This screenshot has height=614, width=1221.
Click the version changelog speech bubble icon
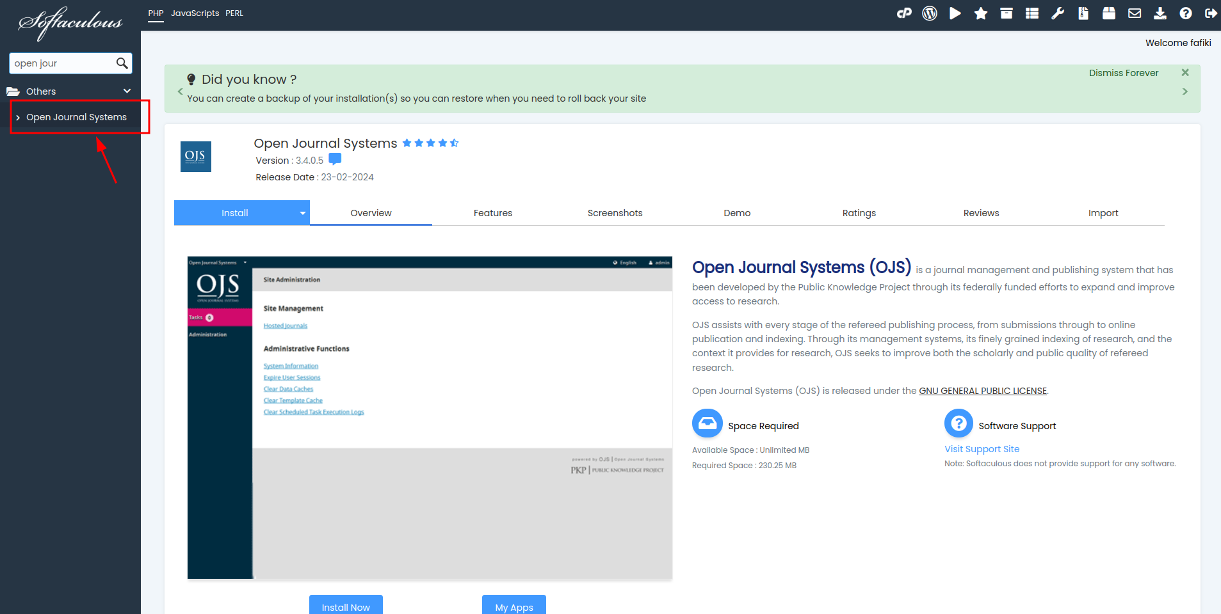pos(335,159)
